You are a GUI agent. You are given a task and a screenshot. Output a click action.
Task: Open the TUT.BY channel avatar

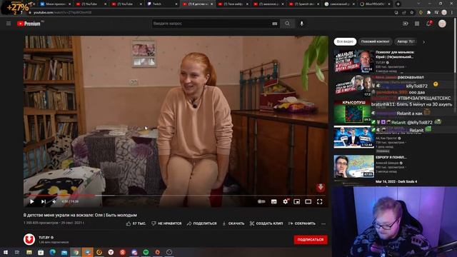[x=29, y=239]
